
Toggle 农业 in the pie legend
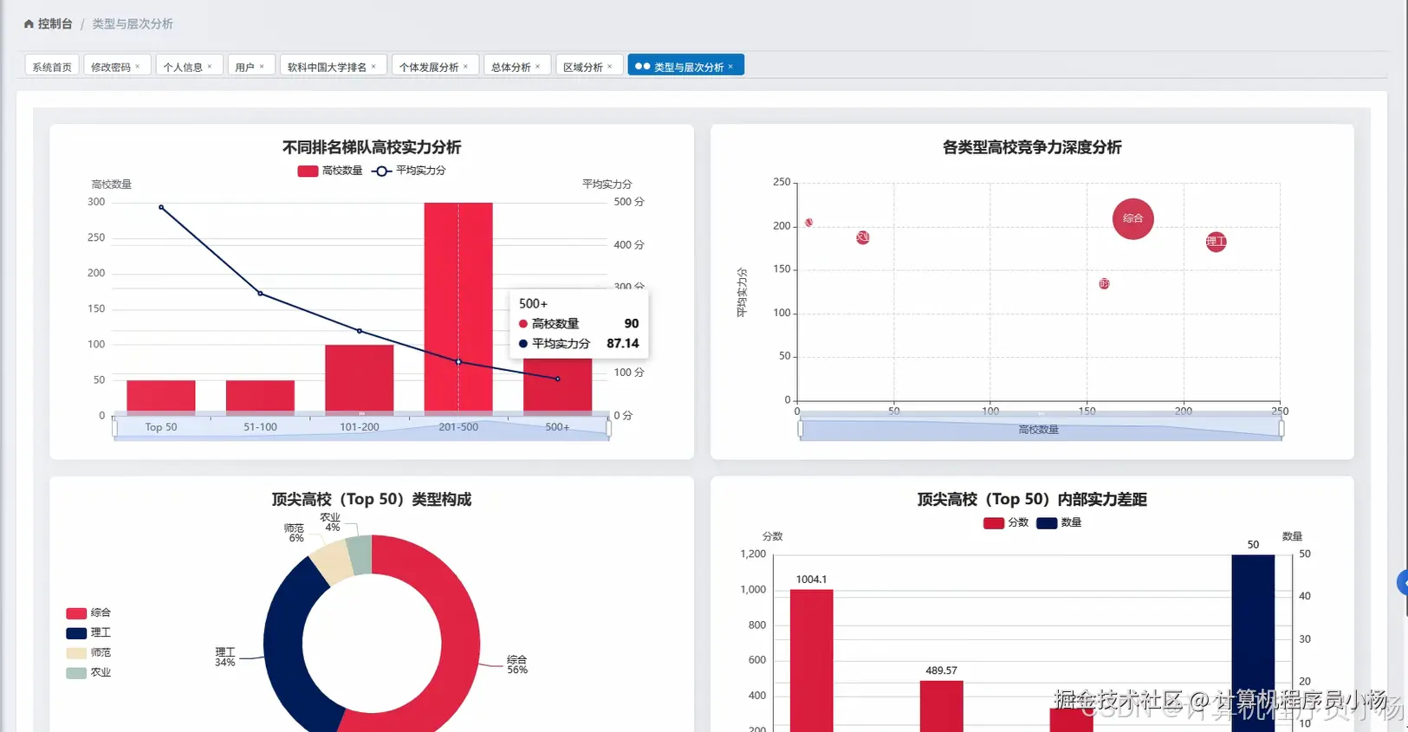(88, 672)
